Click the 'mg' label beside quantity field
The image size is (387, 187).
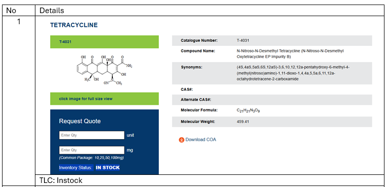[130, 150]
